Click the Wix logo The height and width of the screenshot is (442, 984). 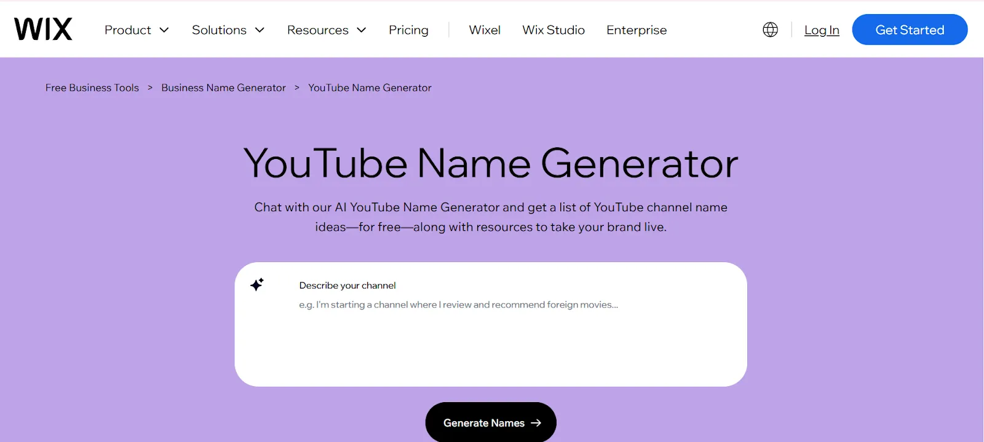tap(43, 29)
